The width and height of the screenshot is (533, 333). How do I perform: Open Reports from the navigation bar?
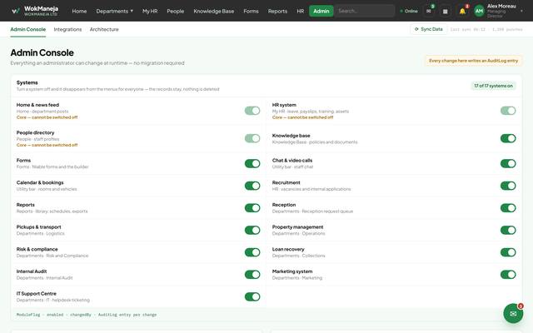click(x=277, y=11)
